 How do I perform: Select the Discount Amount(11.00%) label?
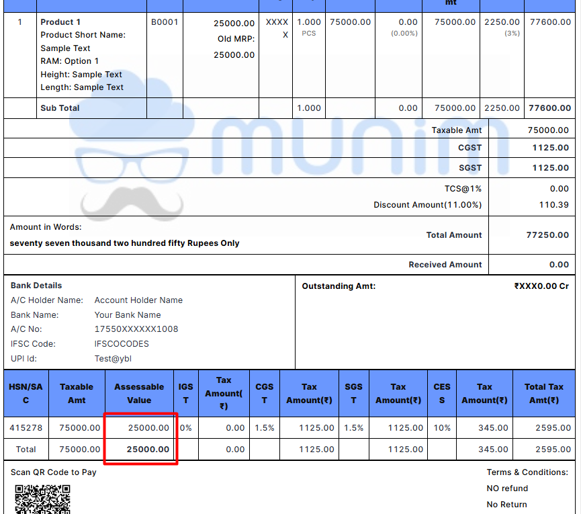point(428,205)
